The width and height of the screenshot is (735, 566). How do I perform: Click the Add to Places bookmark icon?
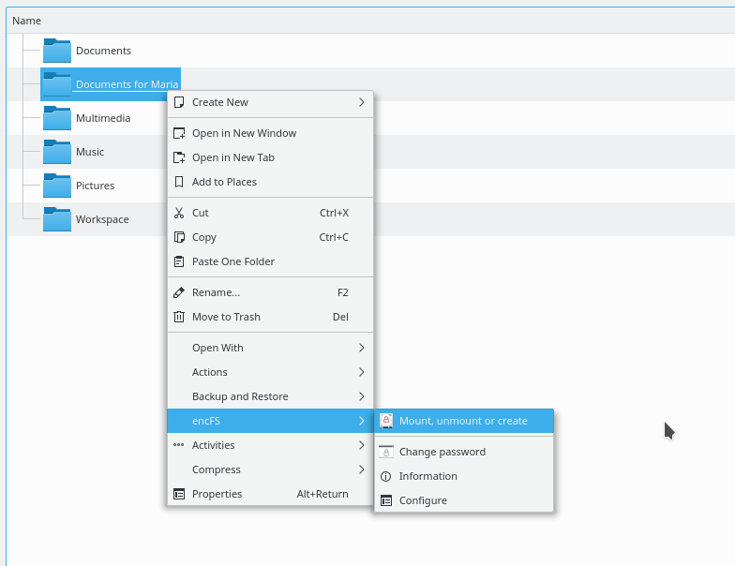click(x=179, y=182)
